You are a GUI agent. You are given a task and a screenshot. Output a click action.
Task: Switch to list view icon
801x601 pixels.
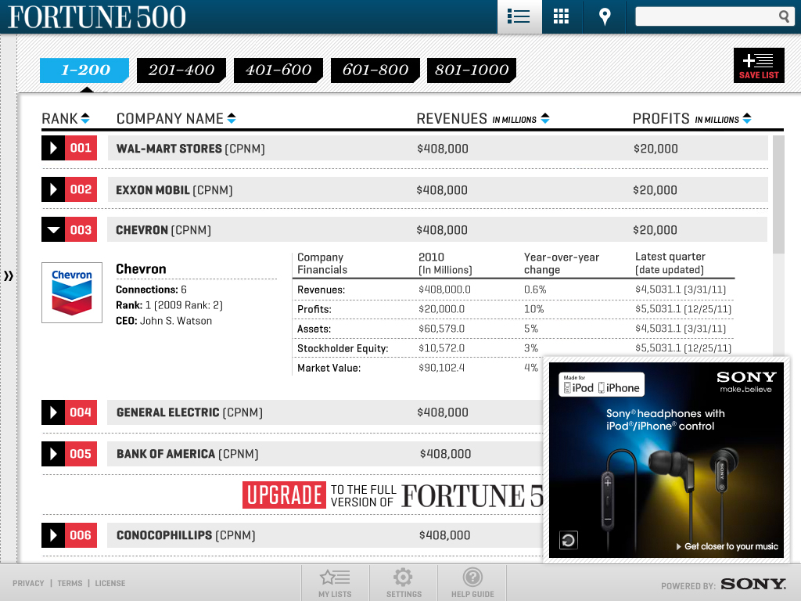[x=519, y=16]
